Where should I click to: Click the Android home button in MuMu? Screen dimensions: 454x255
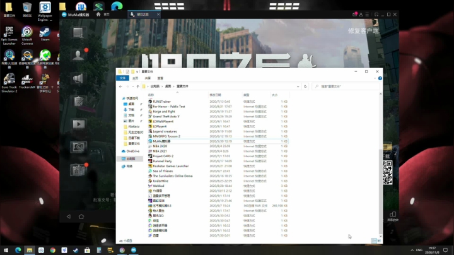tap(81, 216)
